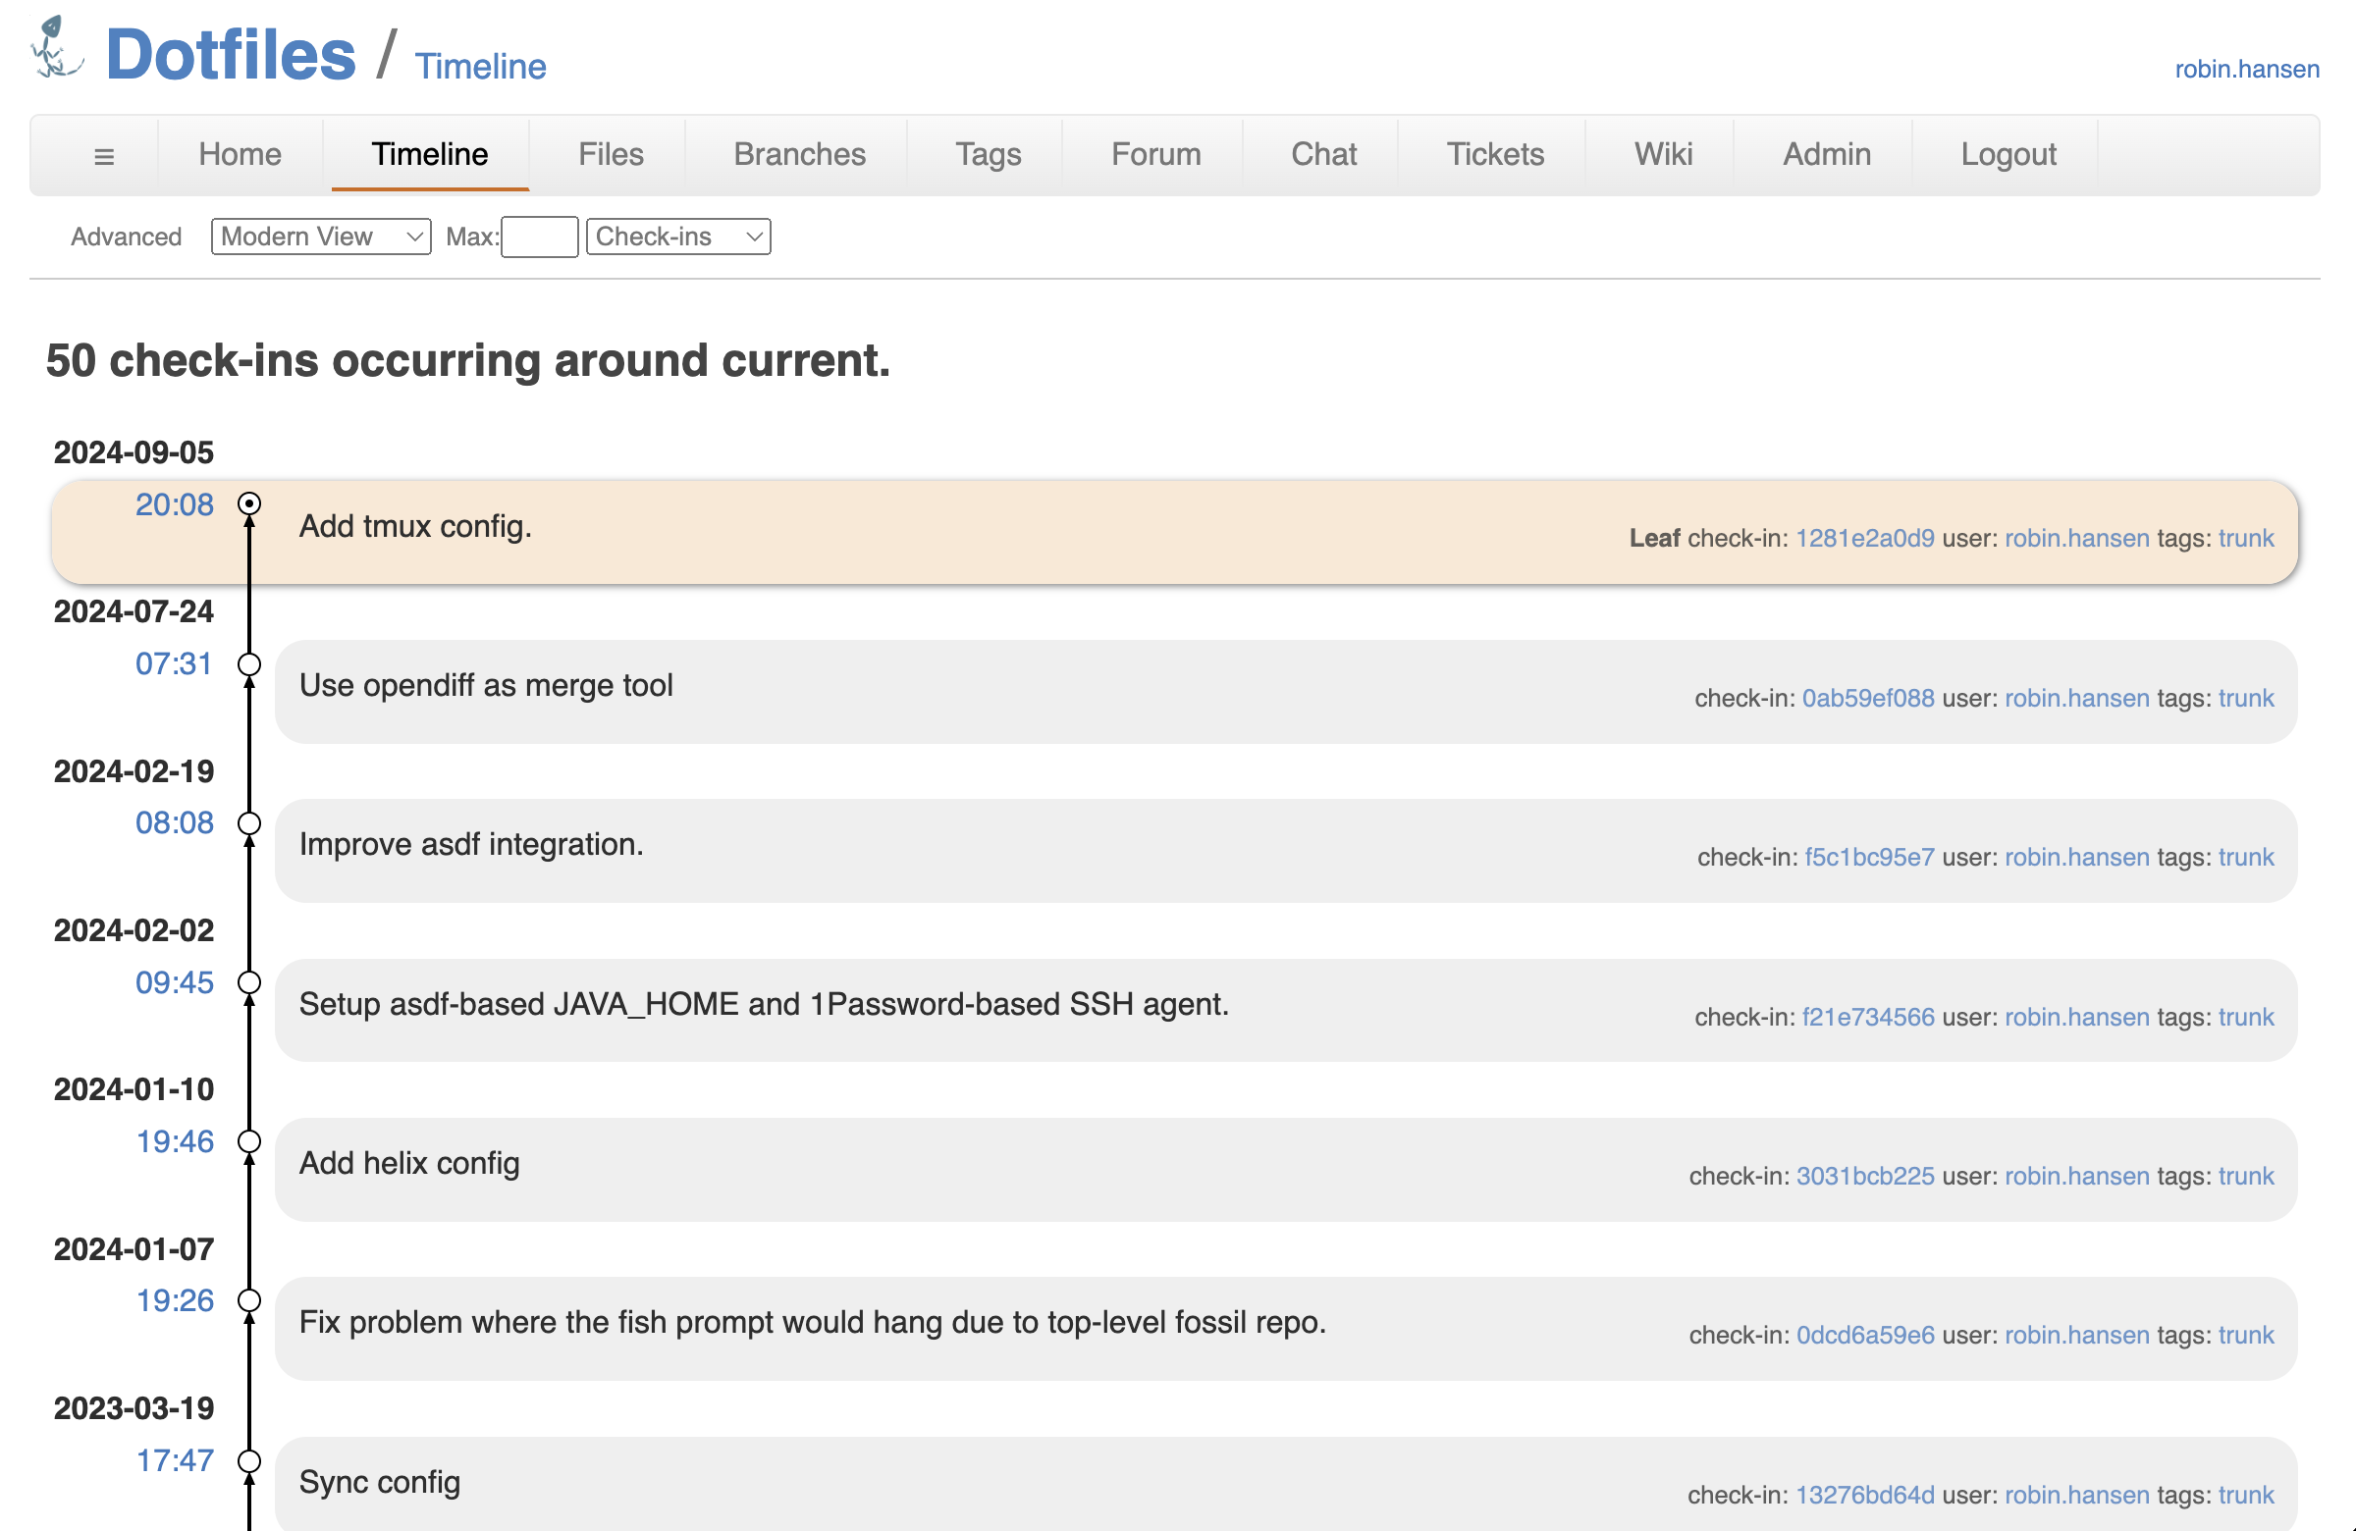Navigate to the Tickets section
2356x1531 pixels.
tap(1494, 154)
